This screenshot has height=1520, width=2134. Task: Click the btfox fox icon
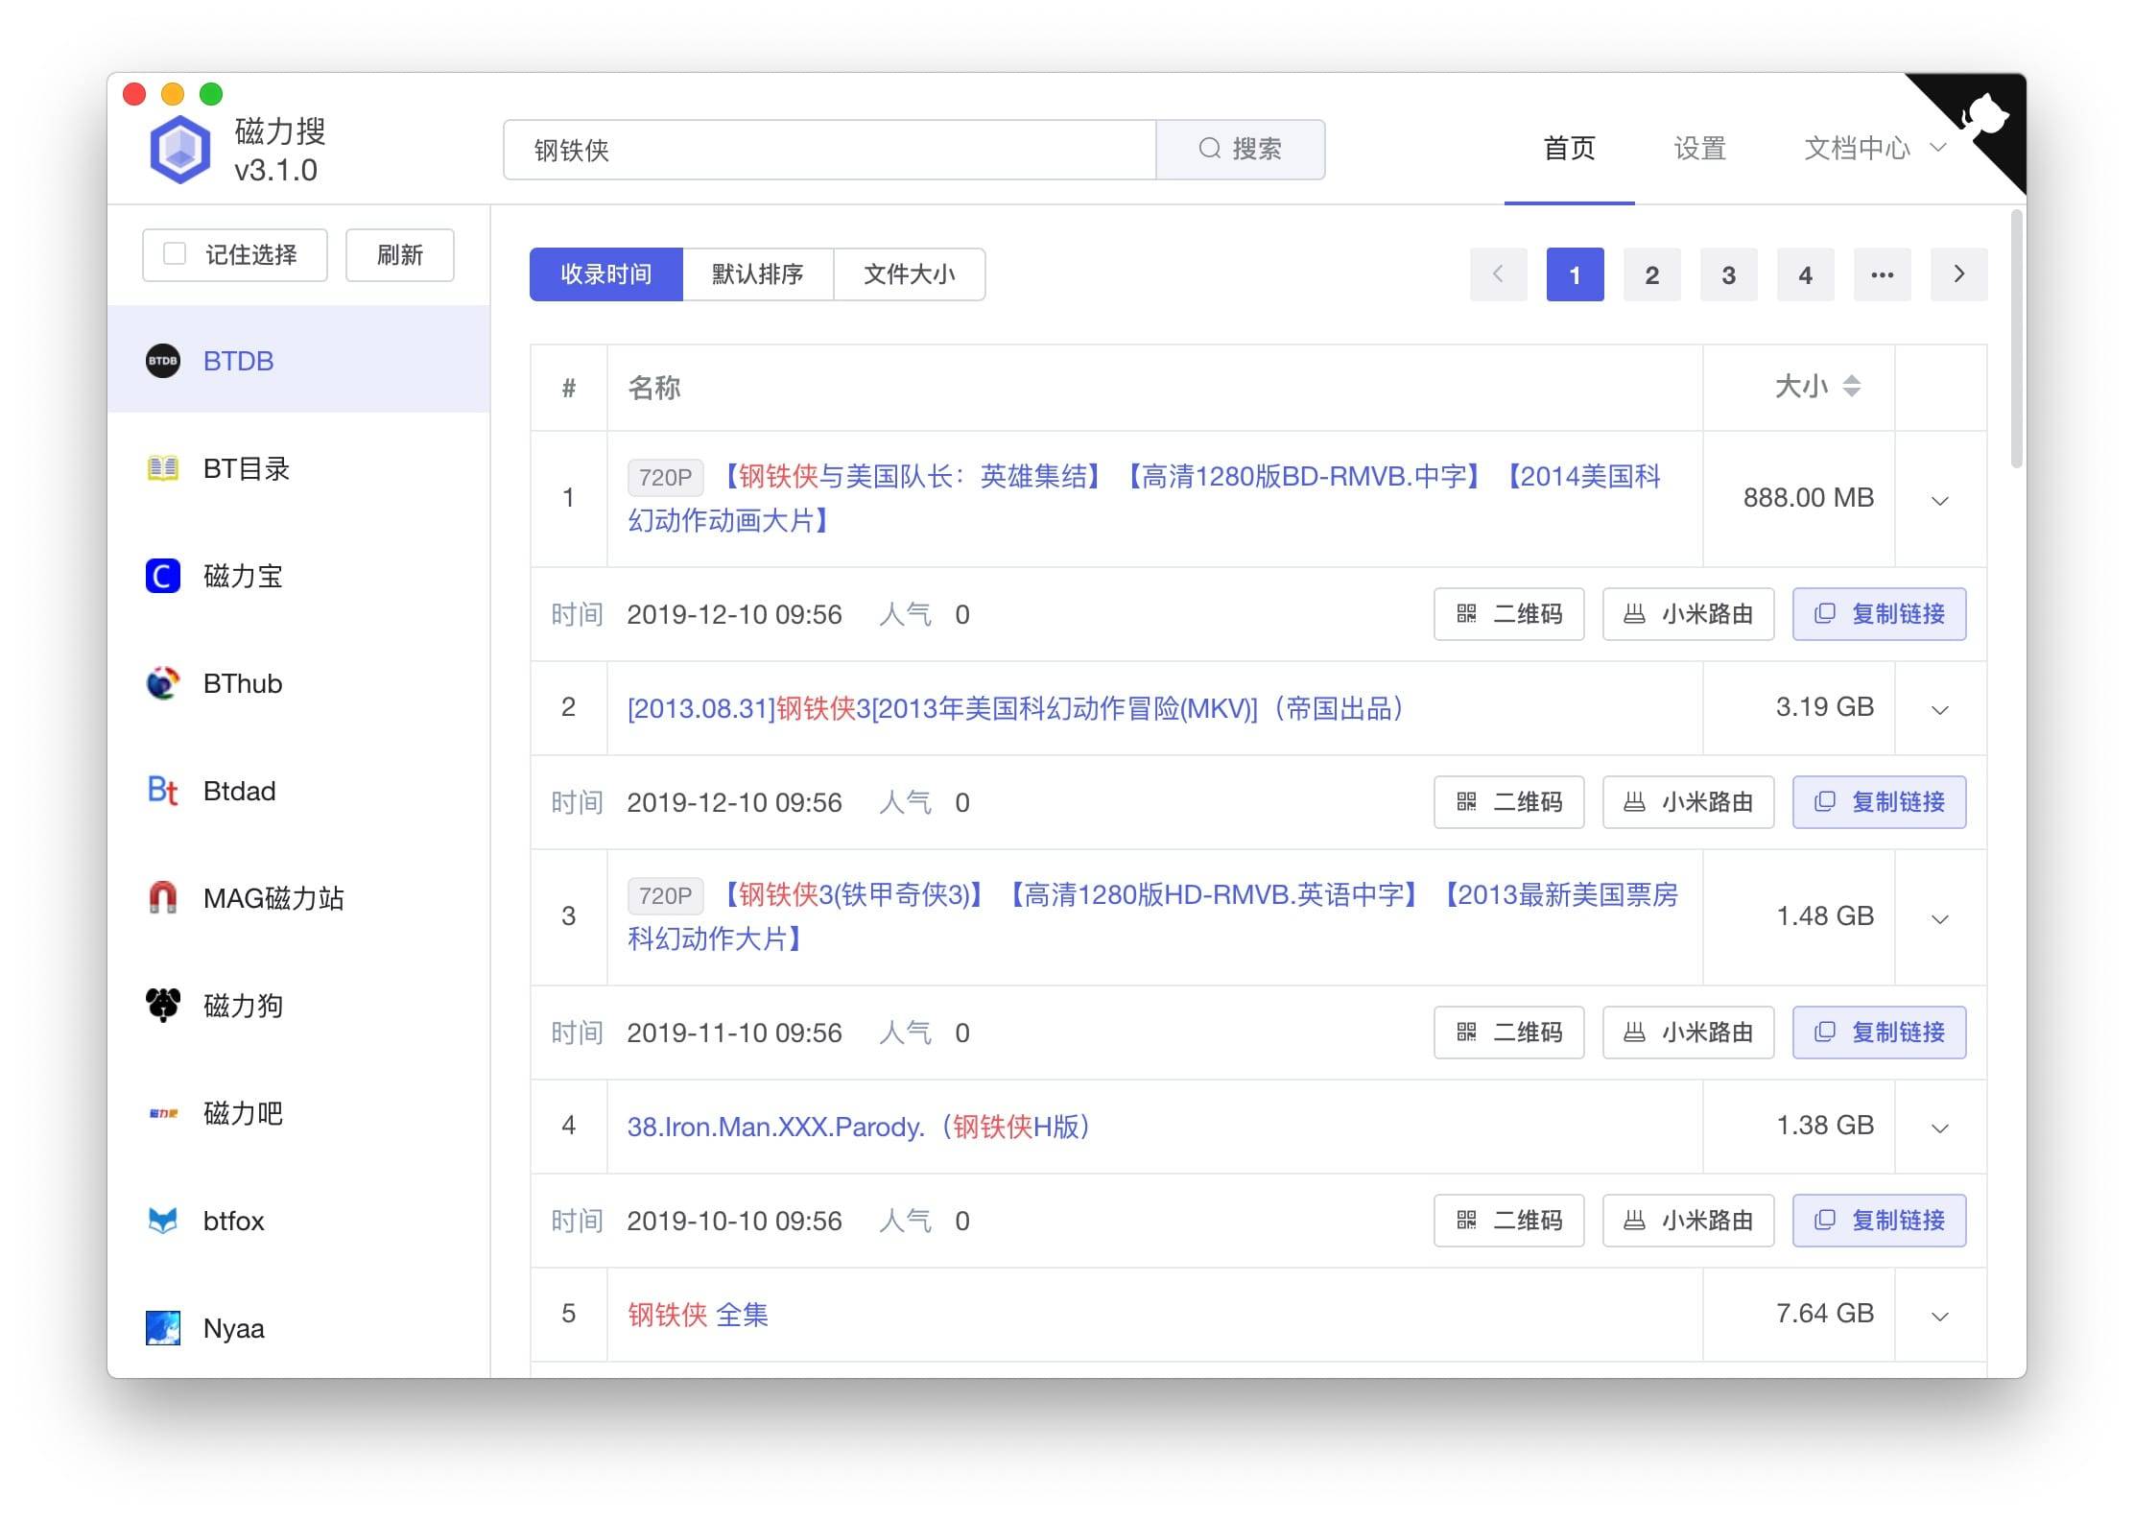[162, 1220]
